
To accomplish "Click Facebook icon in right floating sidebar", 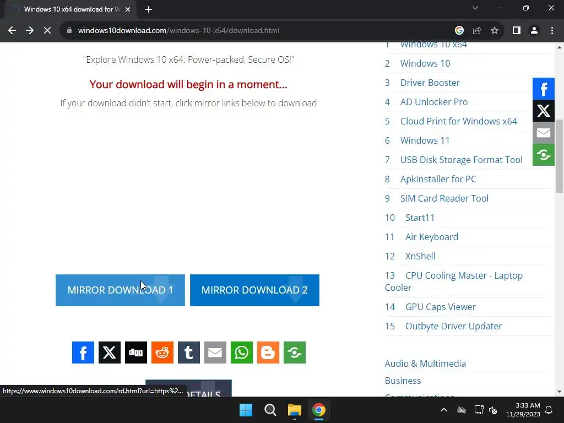I will pyautogui.click(x=544, y=89).
